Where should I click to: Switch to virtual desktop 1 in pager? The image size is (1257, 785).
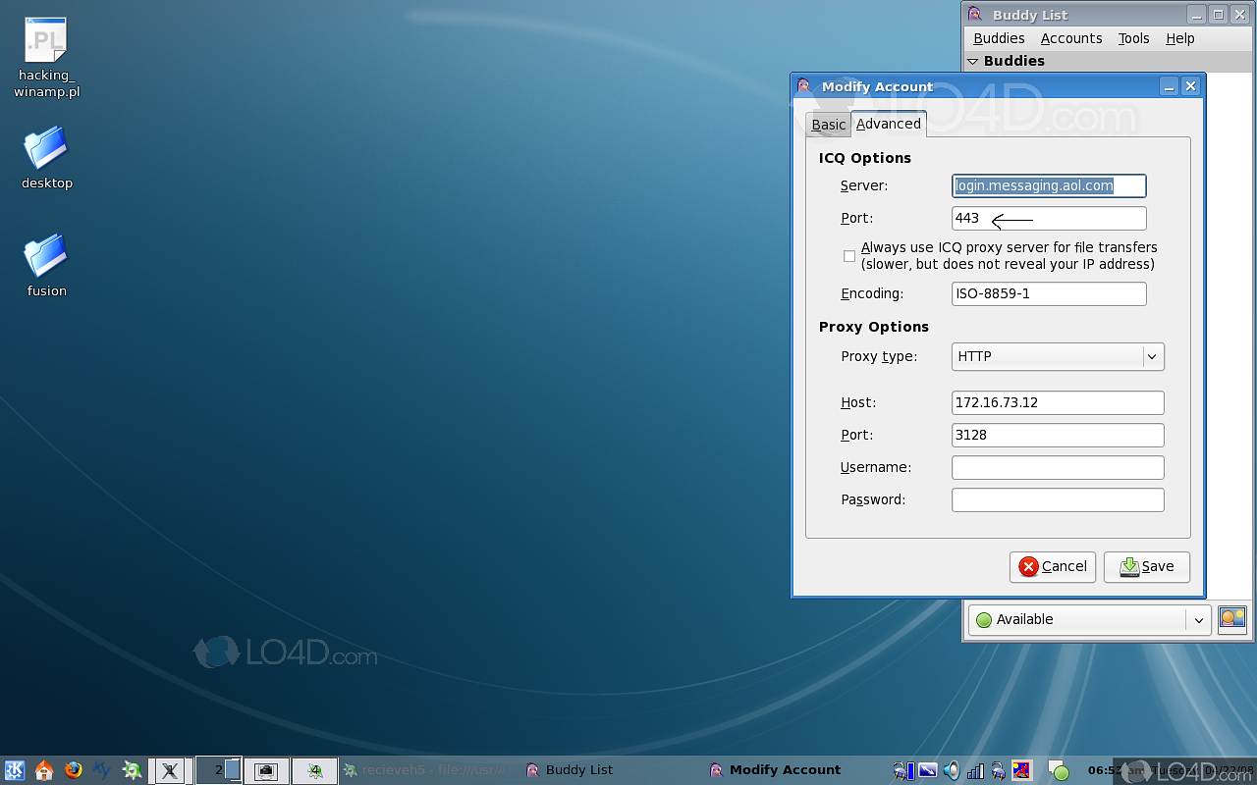click(170, 770)
